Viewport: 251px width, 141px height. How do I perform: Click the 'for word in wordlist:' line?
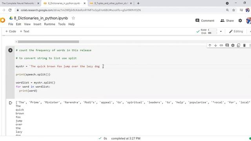tap(33, 87)
